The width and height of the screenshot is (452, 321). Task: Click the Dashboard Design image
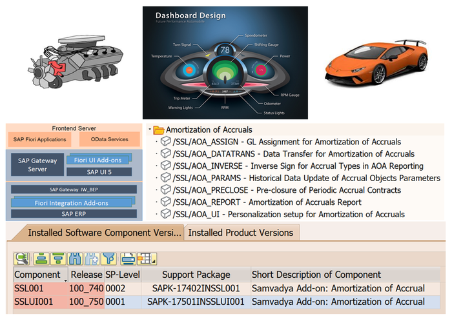[x=225, y=63]
